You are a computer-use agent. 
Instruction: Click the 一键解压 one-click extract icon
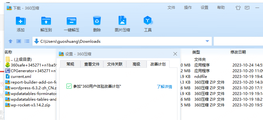point(72,21)
